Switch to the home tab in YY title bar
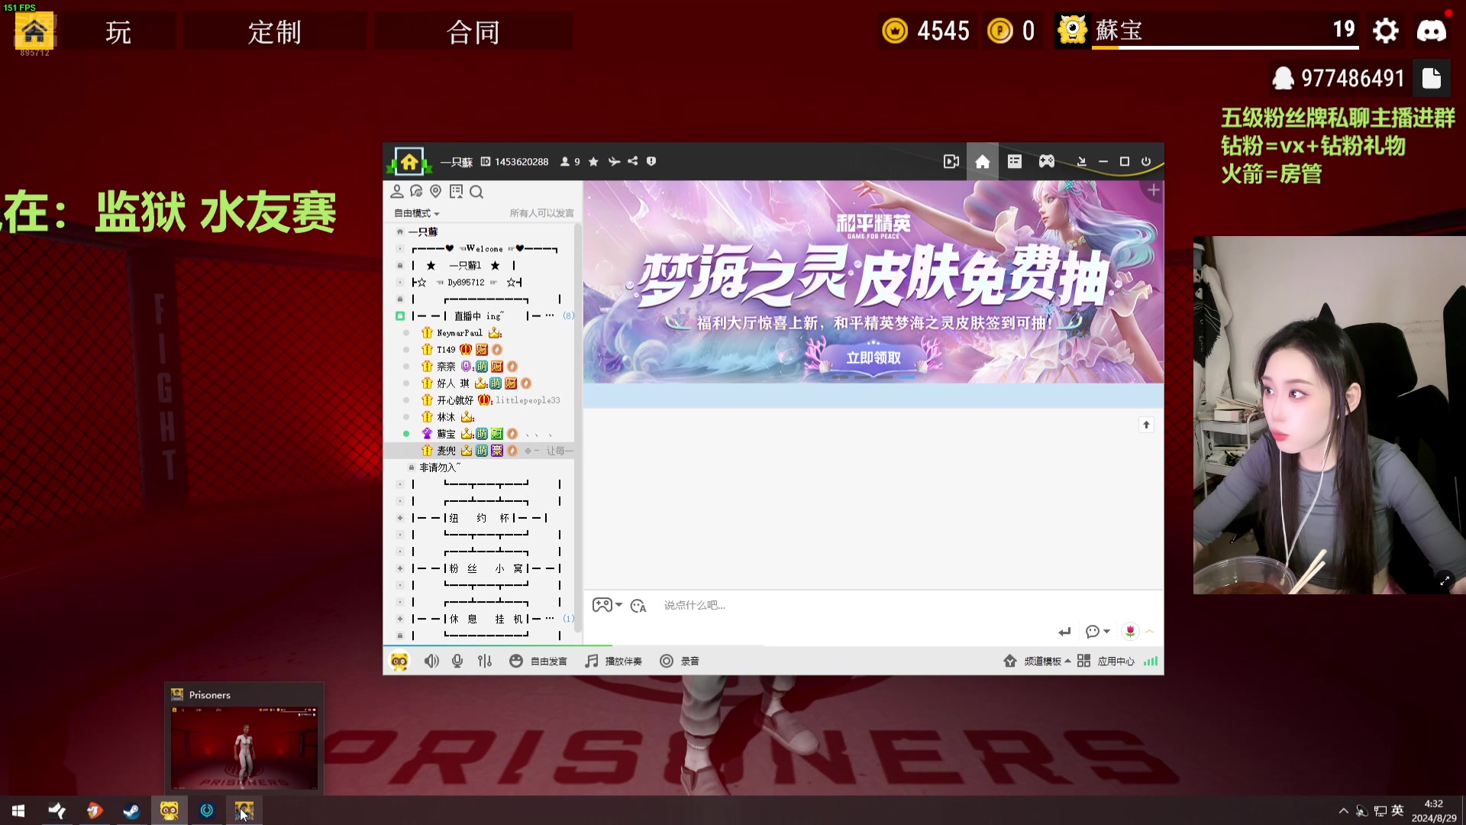Screen dimensions: 1466x825 coord(983,162)
